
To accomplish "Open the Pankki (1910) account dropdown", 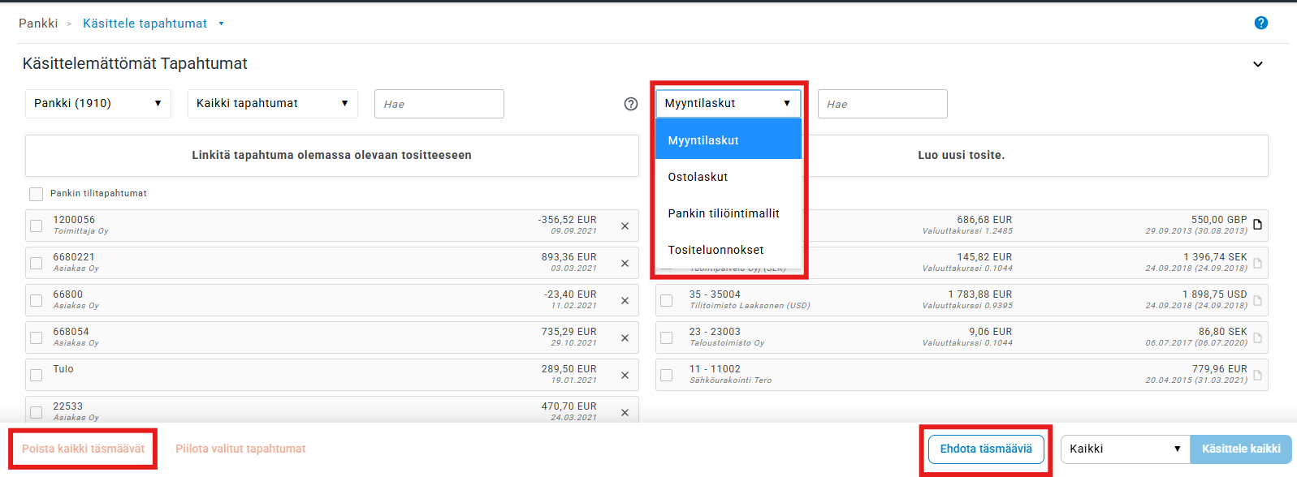I will click(x=97, y=104).
